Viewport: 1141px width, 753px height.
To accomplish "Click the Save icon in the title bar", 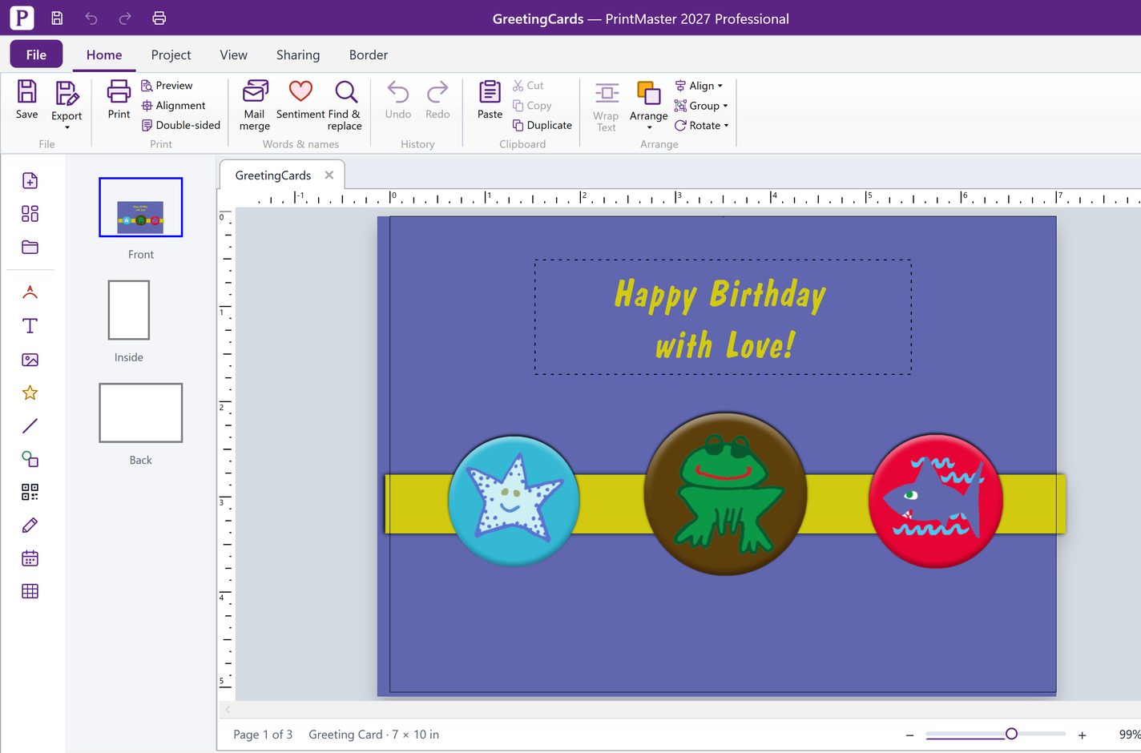I will [x=57, y=18].
